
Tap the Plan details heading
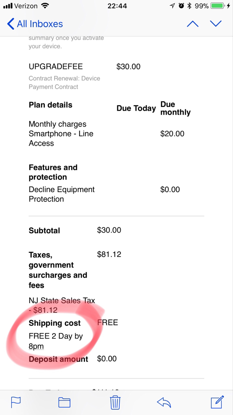click(51, 105)
